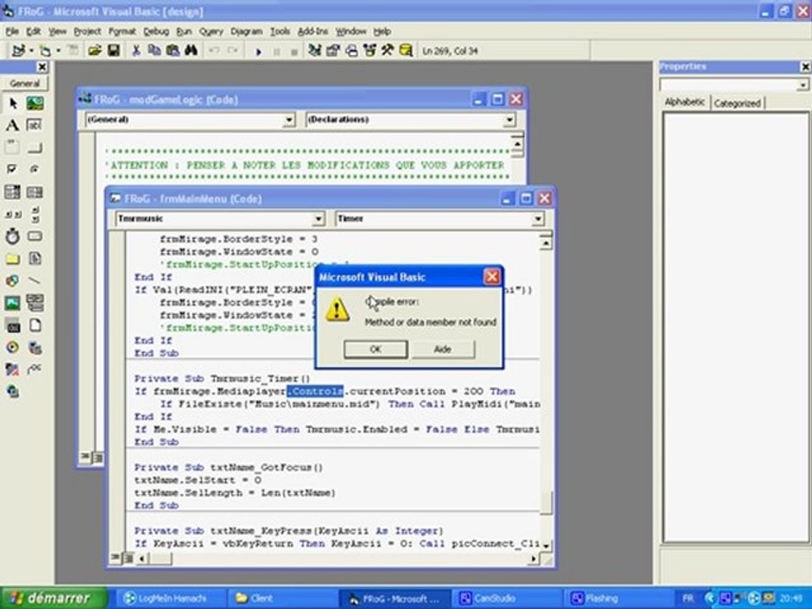Click the General tab of the toolbox
Image resolution: width=812 pixels, height=609 pixels.
coord(25,84)
